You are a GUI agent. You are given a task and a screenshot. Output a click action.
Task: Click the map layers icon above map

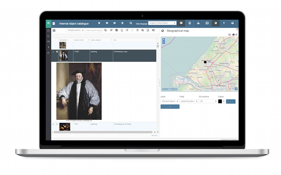(x=233, y=35)
